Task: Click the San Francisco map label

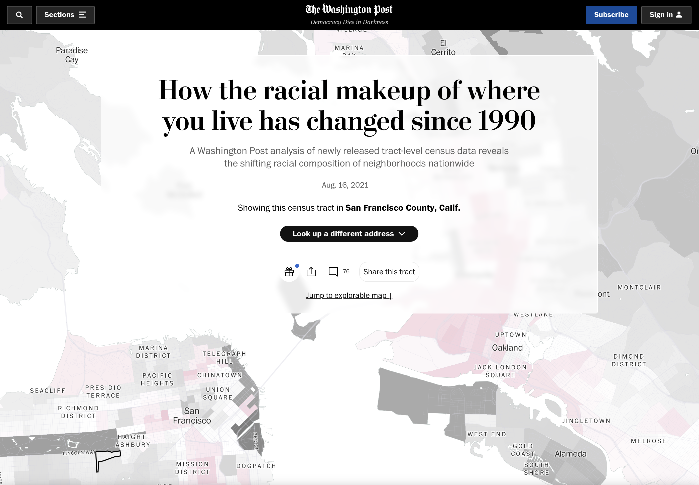Action: click(192, 416)
